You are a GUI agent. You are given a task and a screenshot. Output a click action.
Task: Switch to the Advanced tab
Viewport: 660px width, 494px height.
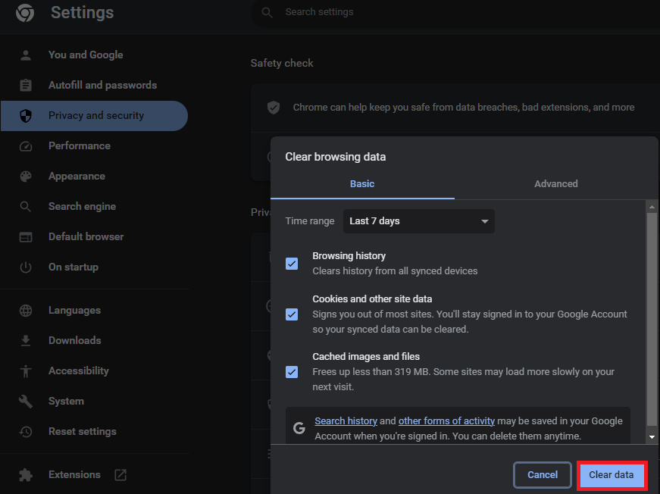(555, 184)
